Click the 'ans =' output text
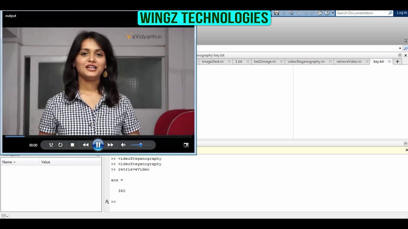408x229 pixels. tap(117, 180)
